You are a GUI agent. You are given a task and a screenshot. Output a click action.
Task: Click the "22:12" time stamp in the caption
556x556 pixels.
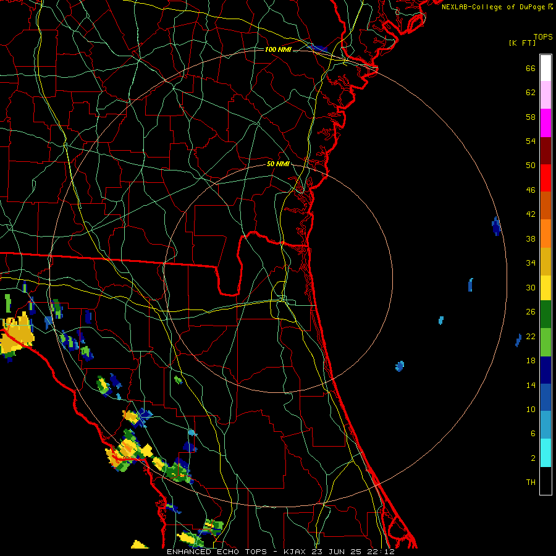coord(381,552)
